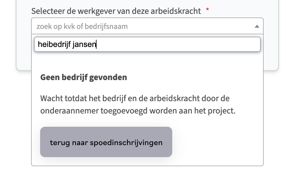Click the 'Selecteer de werkgever van deze arbeidskracht' label
This screenshot has width=292, height=174.
[x=116, y=11]
